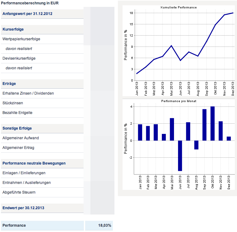Click Entnahmen / Auslieferungen row

(x=27, y=183)
